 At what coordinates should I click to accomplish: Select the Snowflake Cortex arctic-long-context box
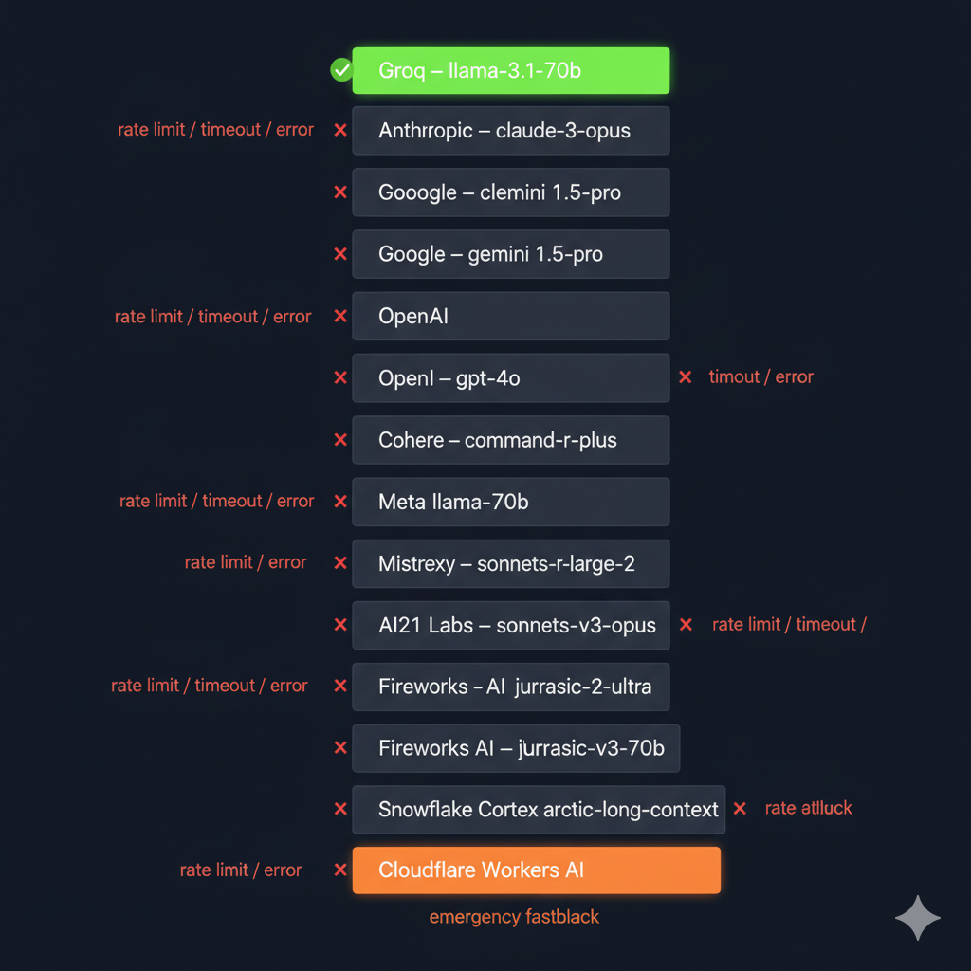point(538,809)
